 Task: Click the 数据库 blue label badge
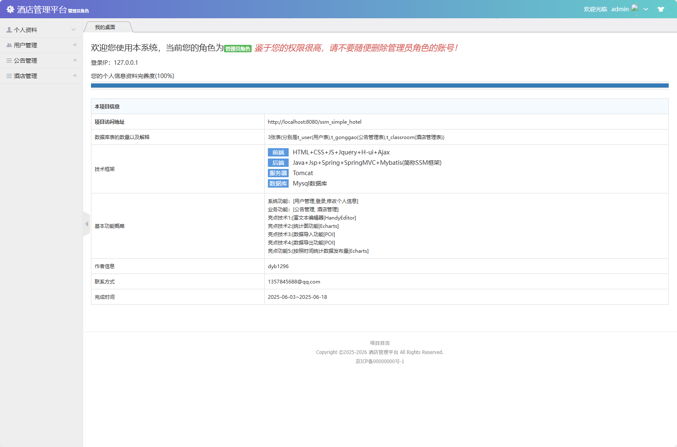pos(278,183)
